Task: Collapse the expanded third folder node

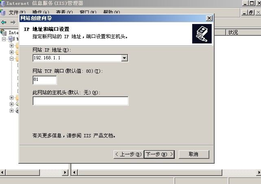Action: point(11,58)
